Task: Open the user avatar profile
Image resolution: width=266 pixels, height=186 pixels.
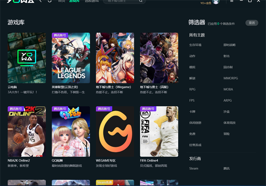Action: pyautogui.click(x=216, y=2)
